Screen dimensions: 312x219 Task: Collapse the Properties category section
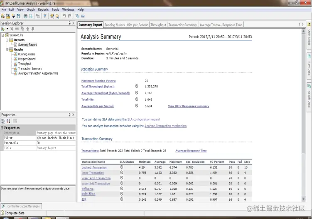[2, 128]
